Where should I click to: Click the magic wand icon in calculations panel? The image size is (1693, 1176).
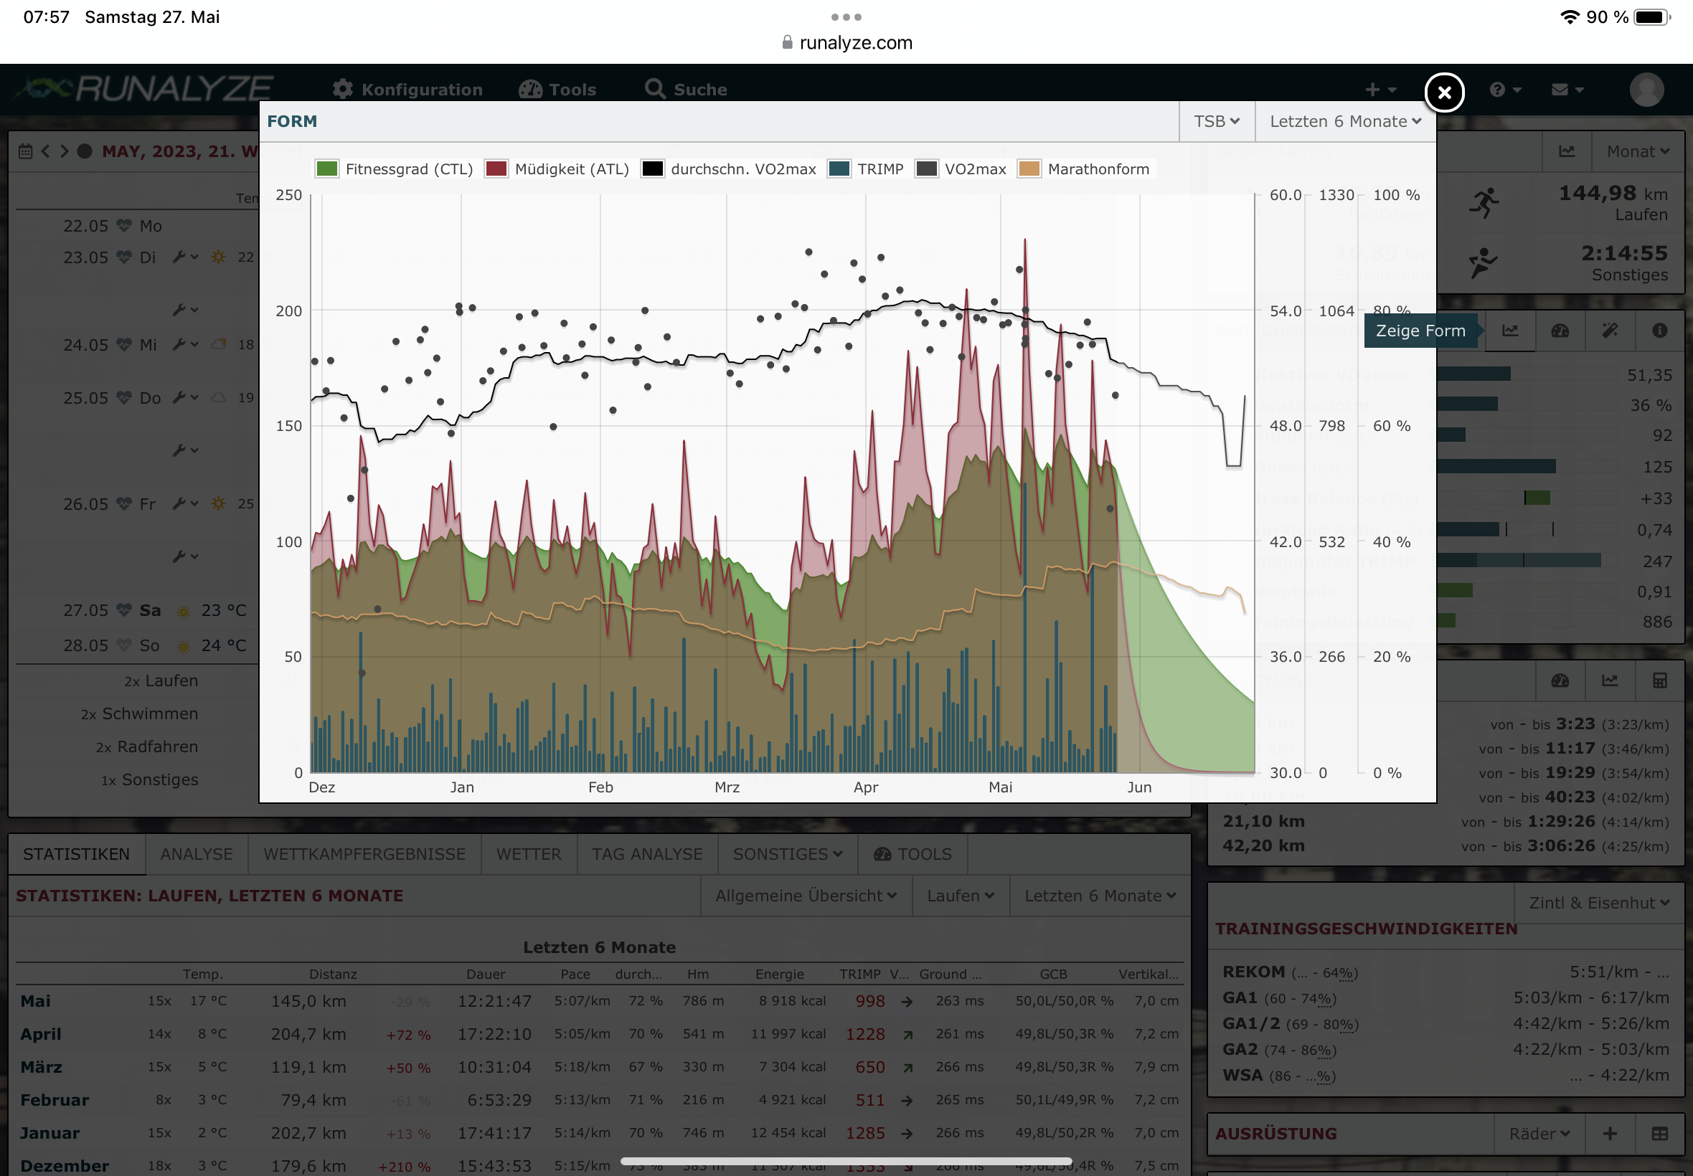[1610, 331]
